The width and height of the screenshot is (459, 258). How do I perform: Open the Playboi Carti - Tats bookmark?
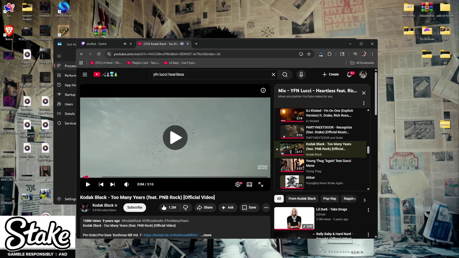143,63
